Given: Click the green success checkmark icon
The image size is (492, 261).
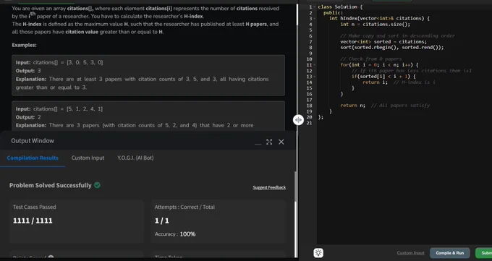Looking at the screenshot, I should (x=97, y=185).
